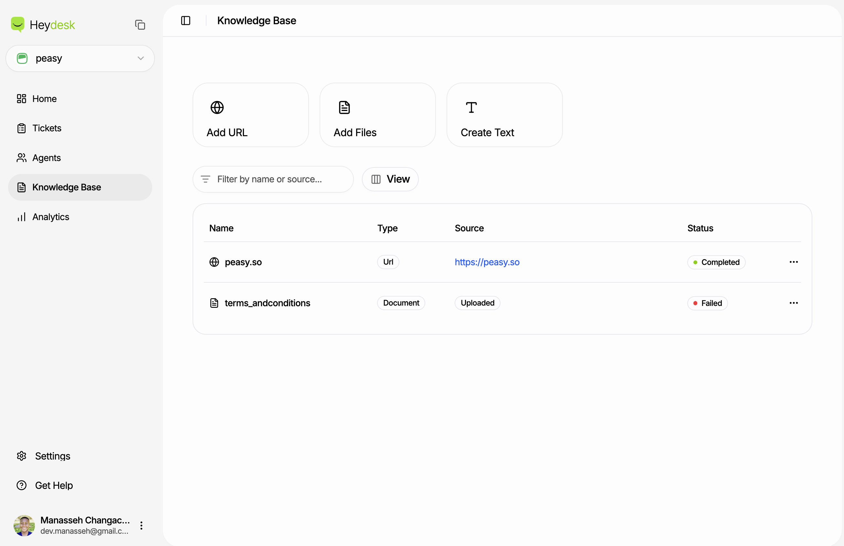
Task: Click Manasseh's profile avatar thumbnail
Action: click(24, 525)
